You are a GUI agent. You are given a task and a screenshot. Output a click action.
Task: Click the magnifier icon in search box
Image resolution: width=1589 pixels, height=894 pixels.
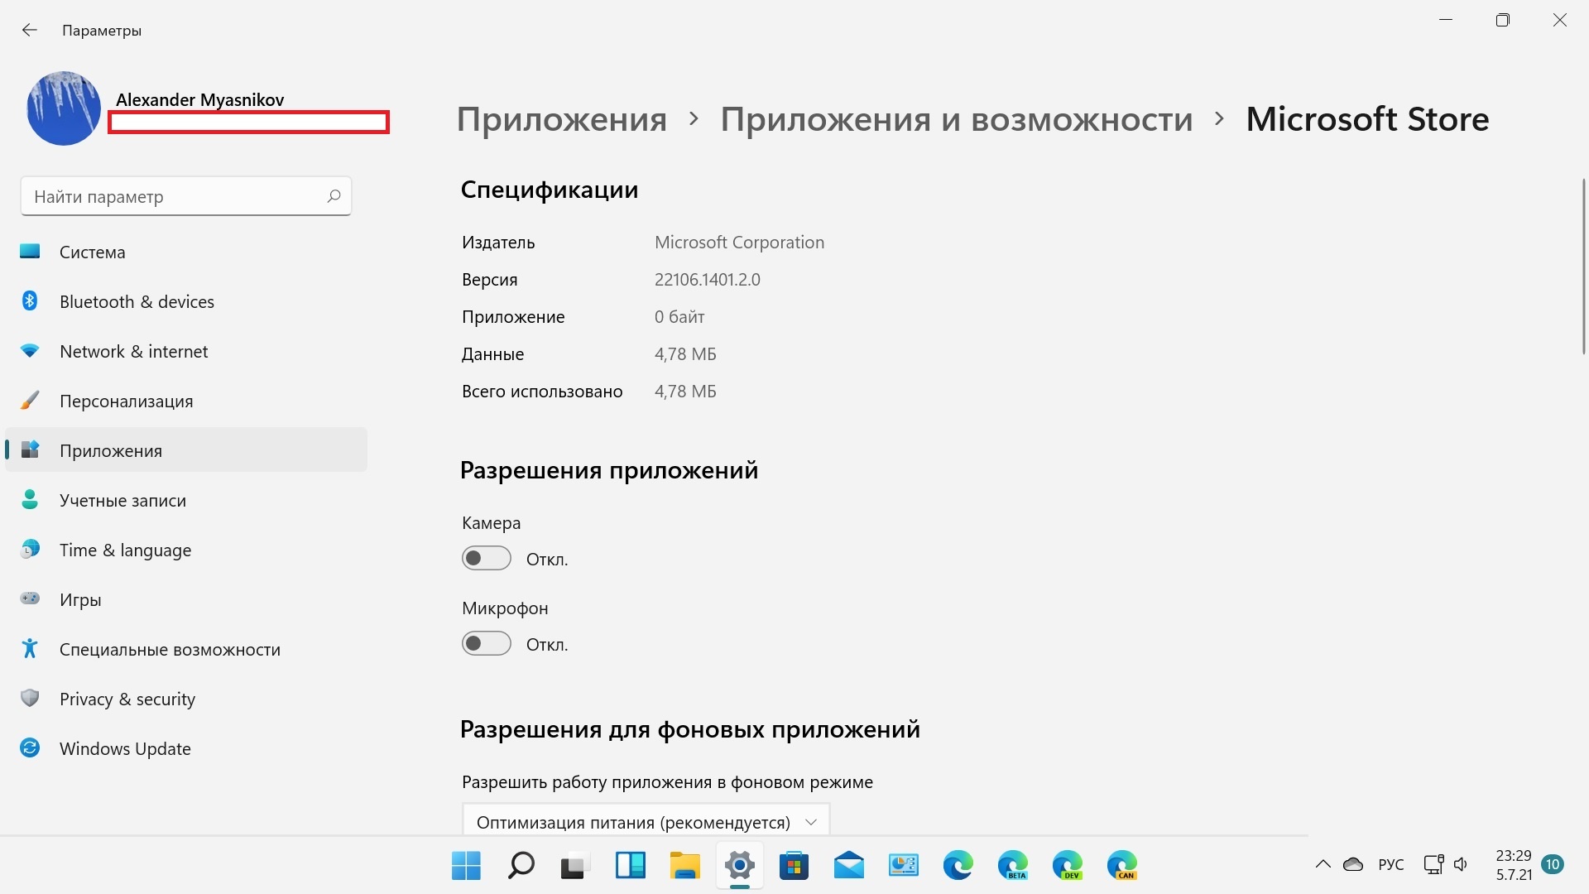334,196
